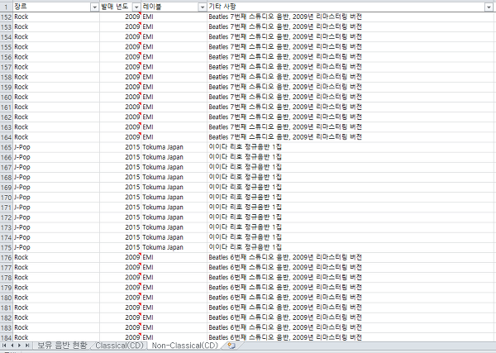Image resolution: width=496 pixels, height=353 pixels.
Task: Click the Rock cell in row 158
Action: (x=56, y=77)
